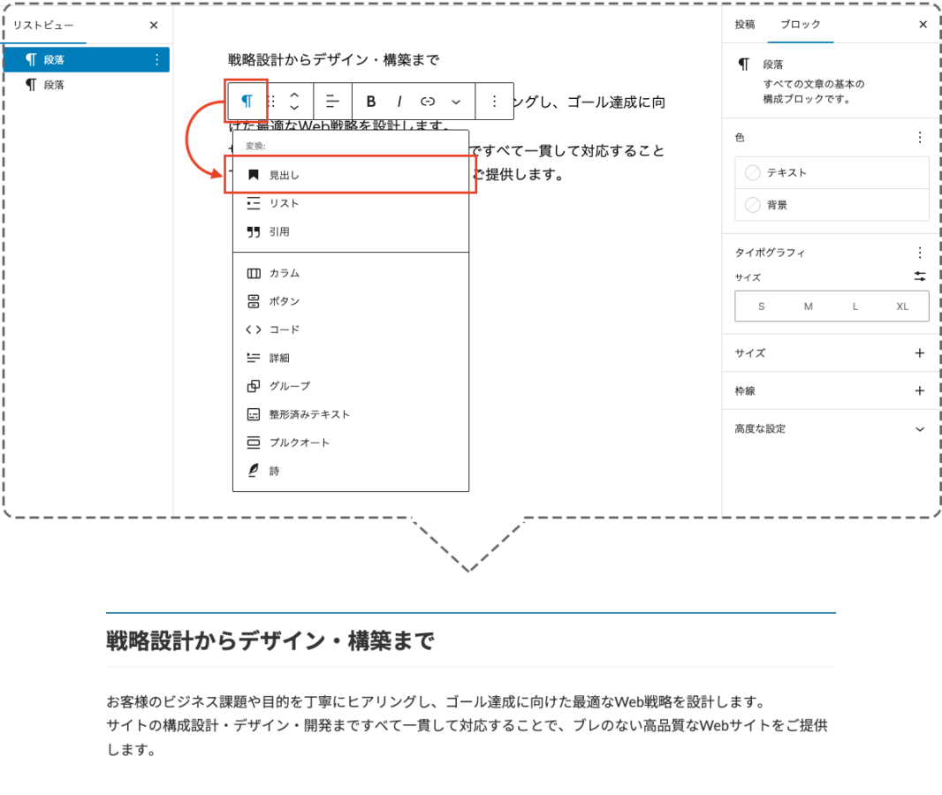The image size is (942, 795).
Task: Click the drag handle in block toolbar
Action: [x=272, y=101]
